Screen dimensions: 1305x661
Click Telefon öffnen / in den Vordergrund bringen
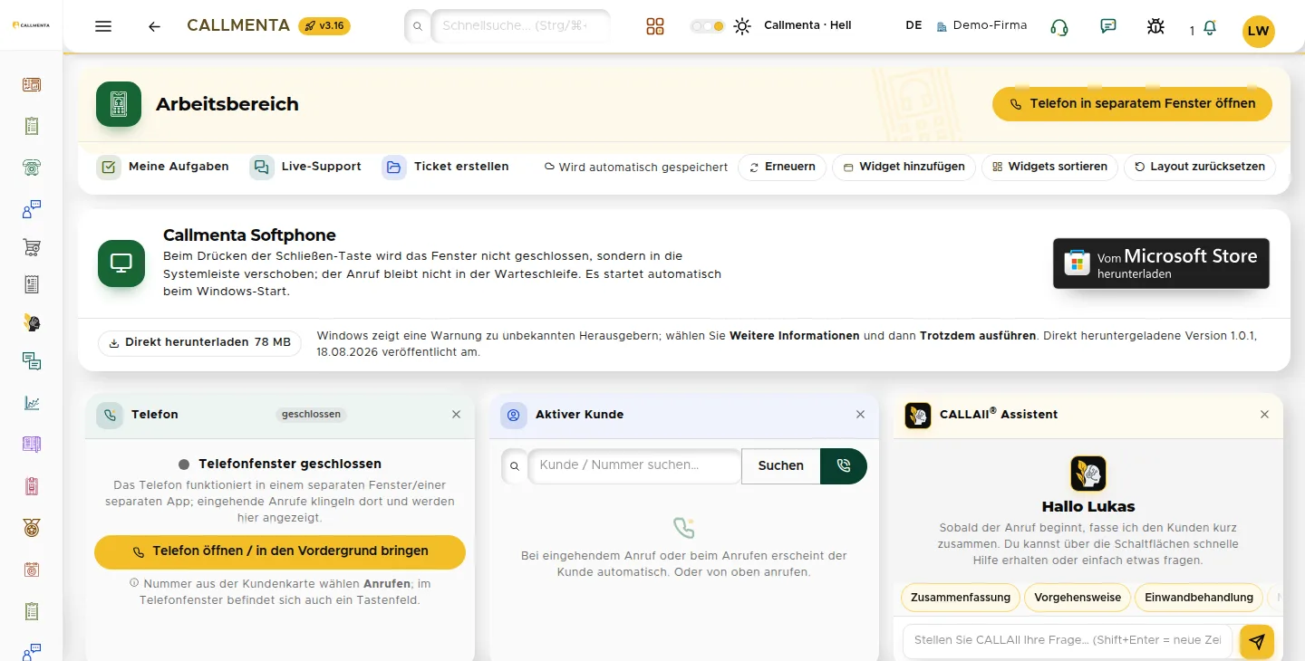click(280, 551)
